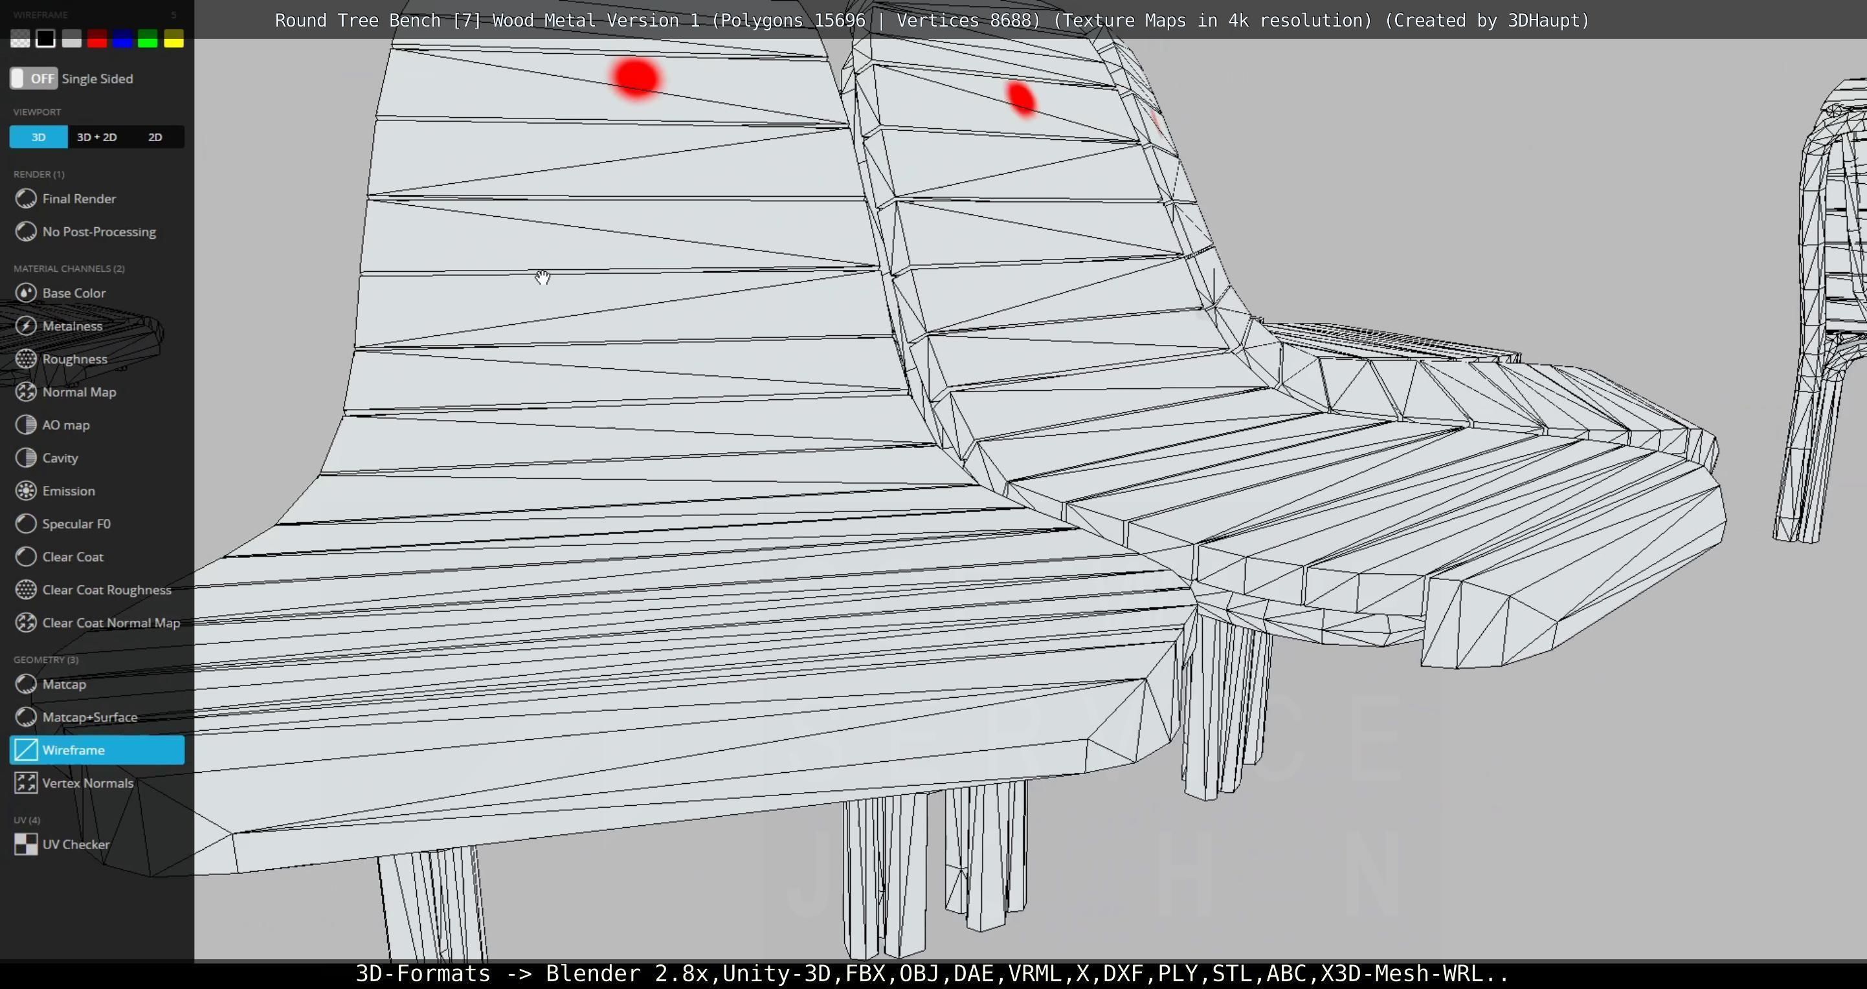This screenshot has height=989, width=1867.
Task: Pick the green wireframe color swatch
Action: 148,39
